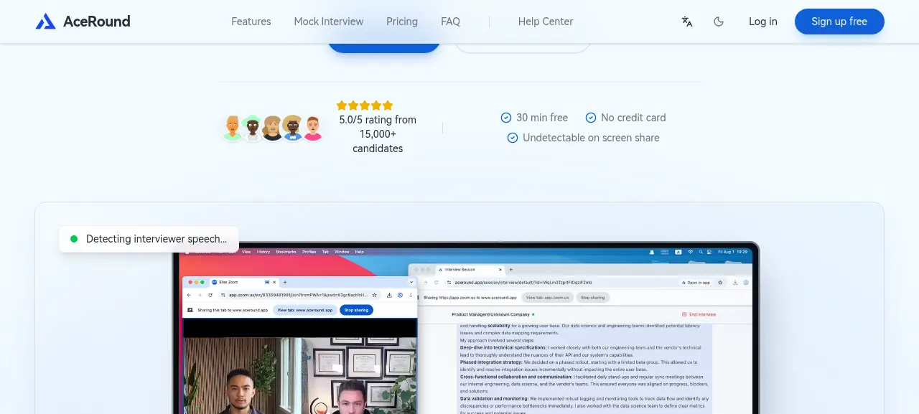Click the bookmark star in the Interview Session window
Viewport: 919px width, 414px height.
(720, 283)
